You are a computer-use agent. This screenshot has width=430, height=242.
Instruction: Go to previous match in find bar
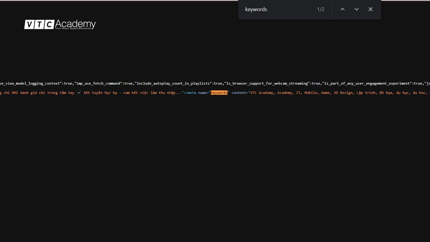pos(342,9)
